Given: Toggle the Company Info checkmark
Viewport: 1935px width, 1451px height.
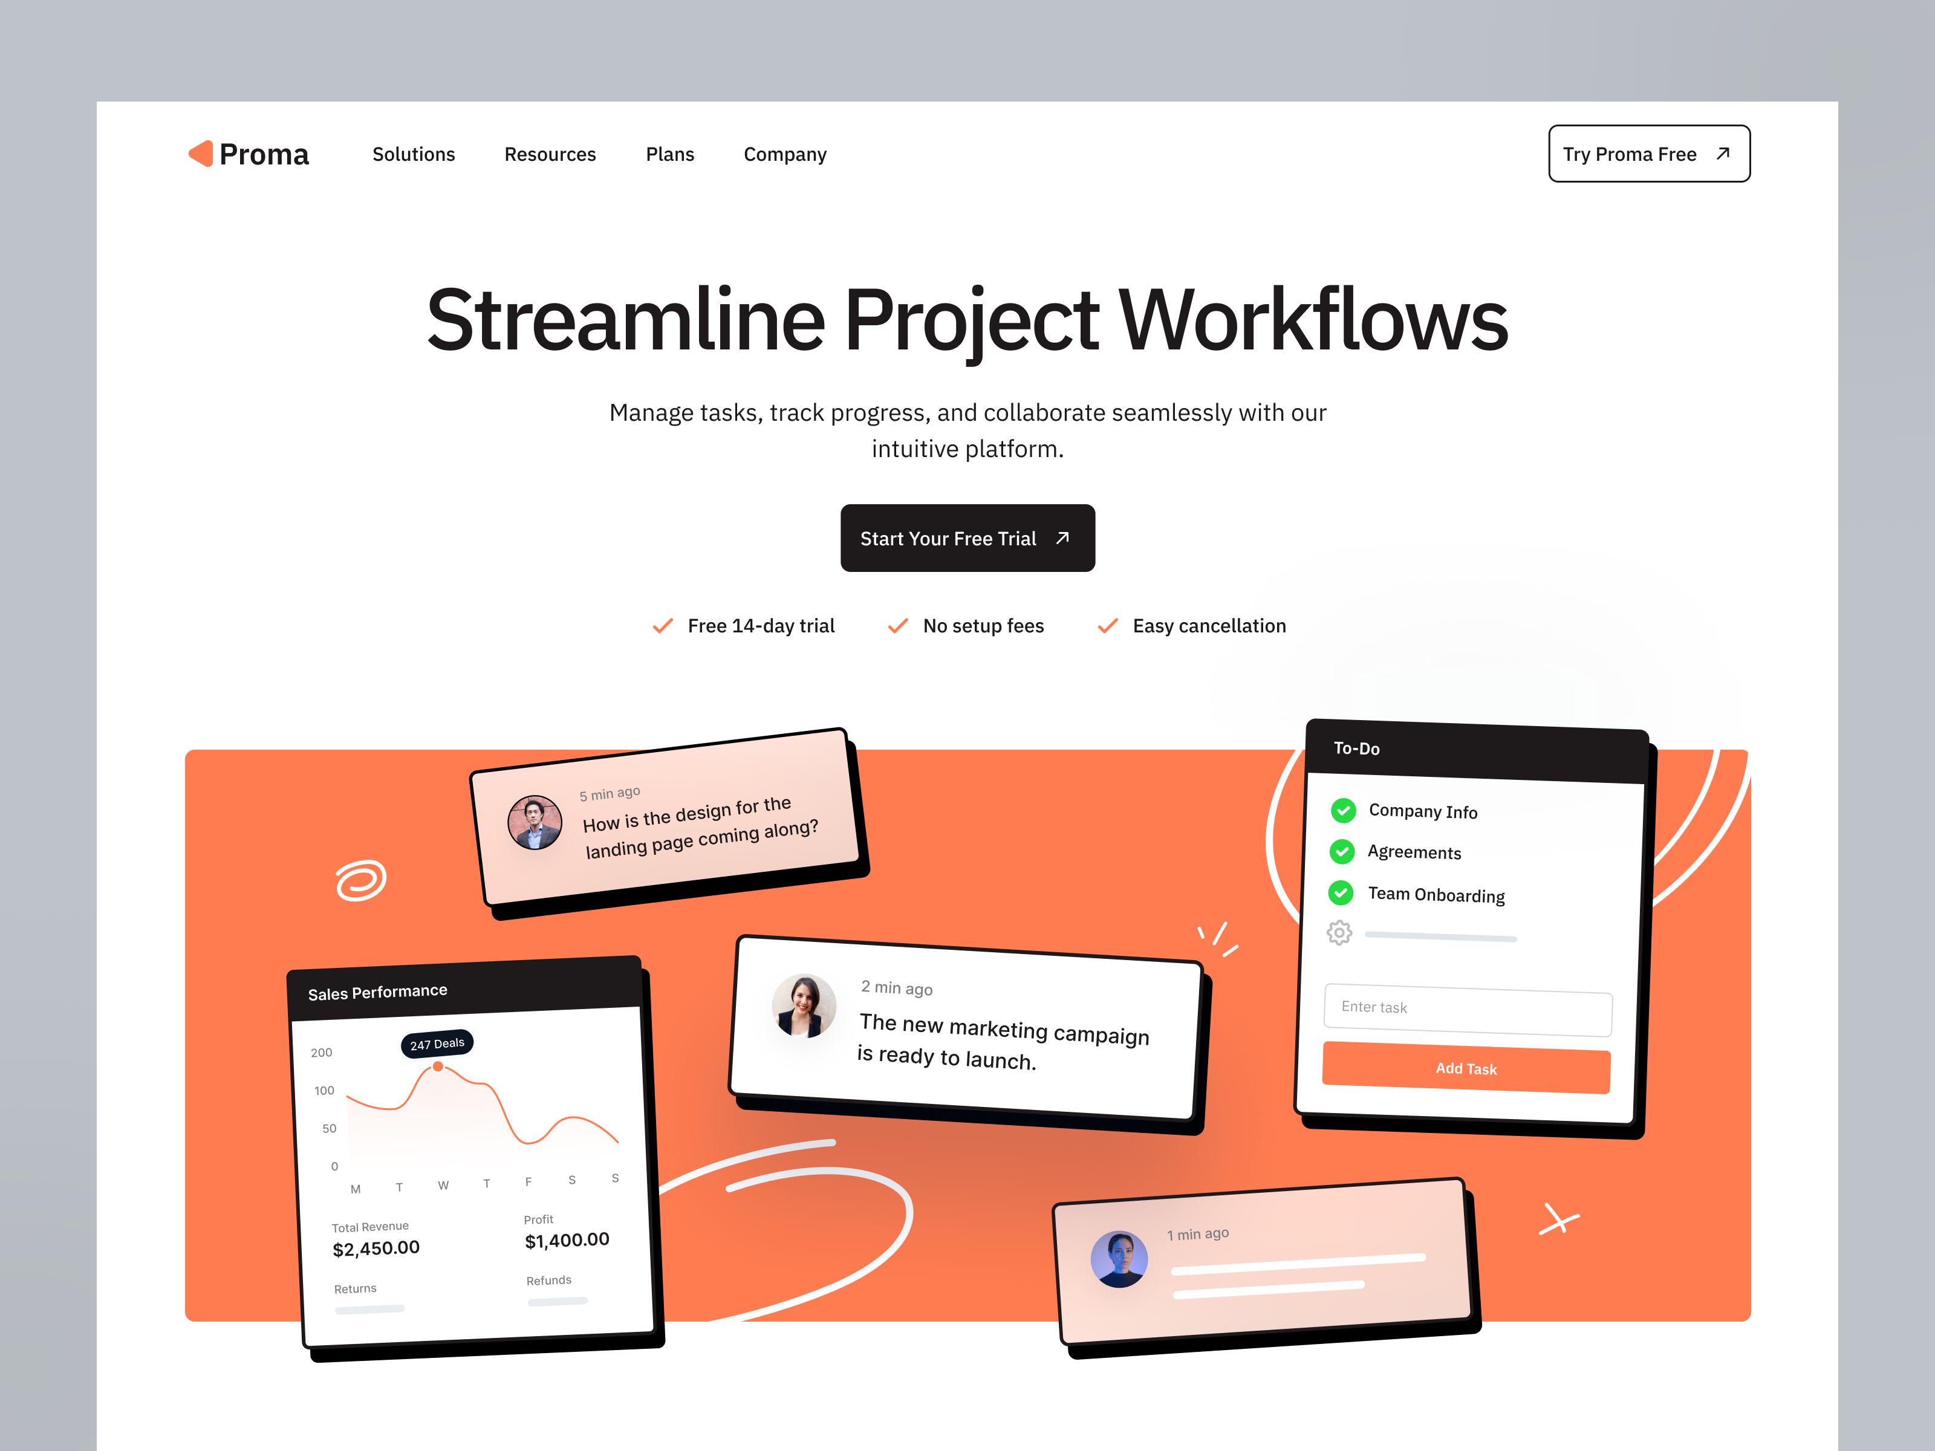Looking at the screenshot, I should click(x=1344, y=811).
